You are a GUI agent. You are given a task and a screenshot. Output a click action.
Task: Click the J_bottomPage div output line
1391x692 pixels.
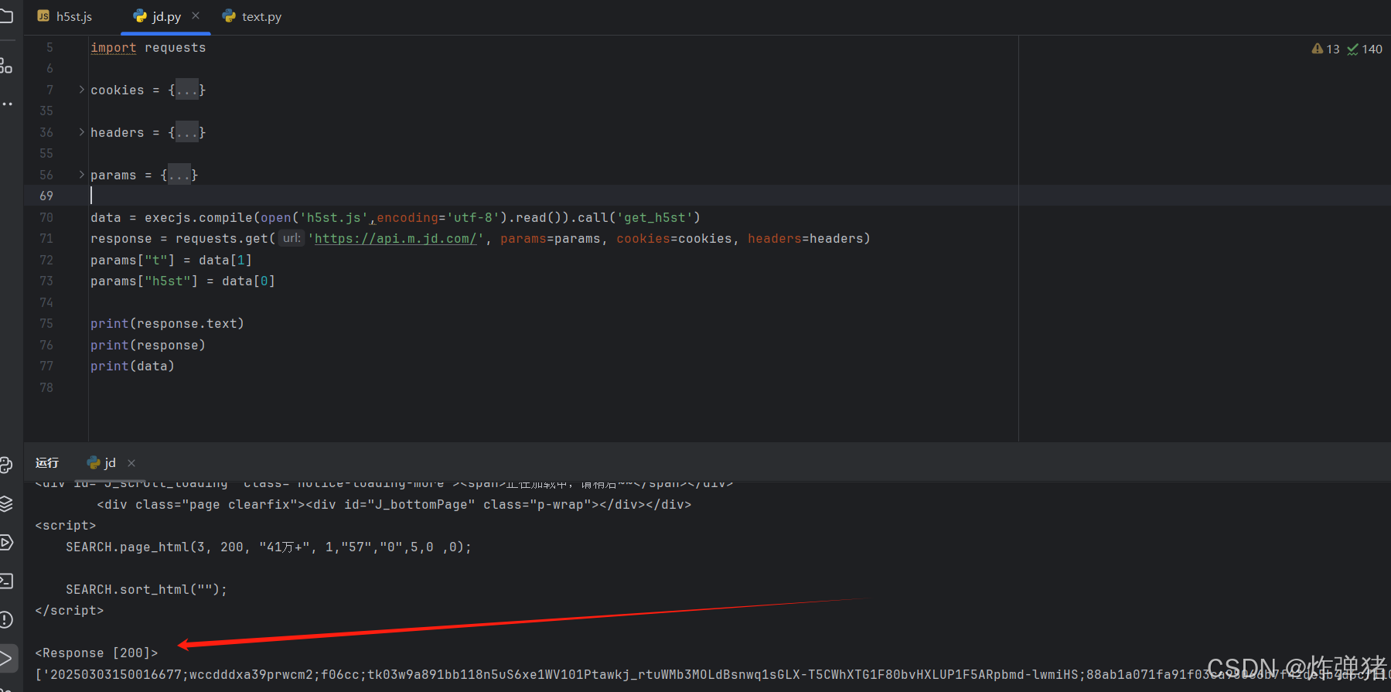394,504
